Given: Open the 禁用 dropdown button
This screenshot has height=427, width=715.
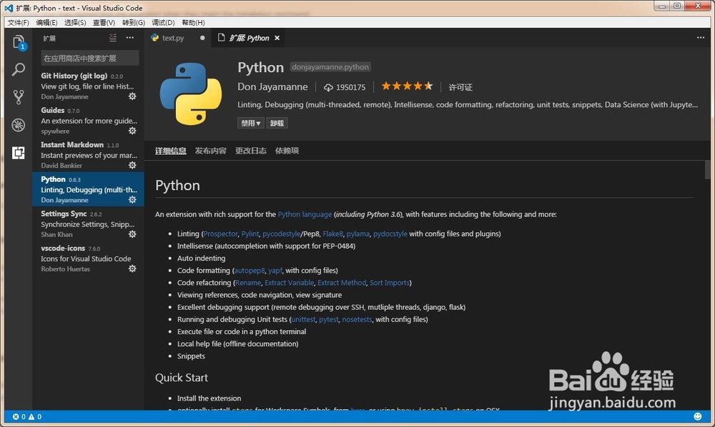Looking at the screenshot, I should (x=250, y=123).
